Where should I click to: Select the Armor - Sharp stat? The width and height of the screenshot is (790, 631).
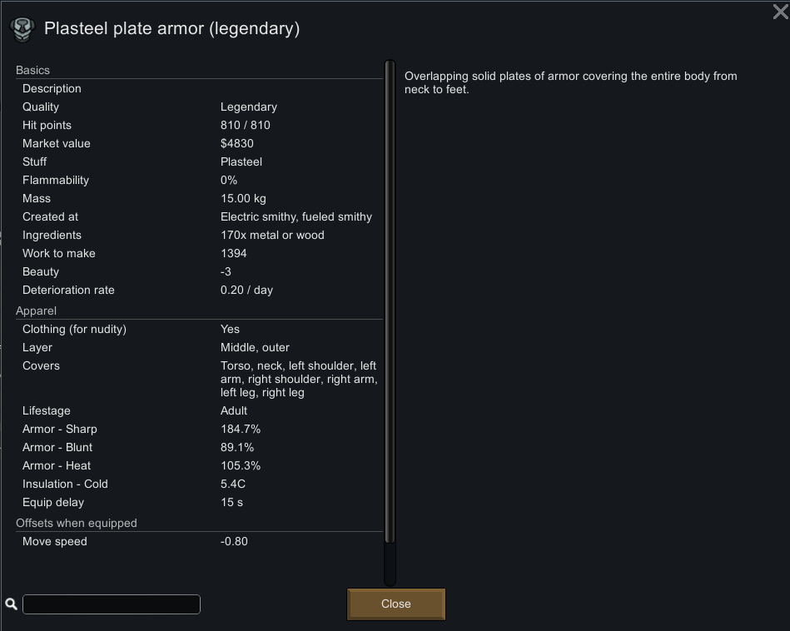[200, 429]
